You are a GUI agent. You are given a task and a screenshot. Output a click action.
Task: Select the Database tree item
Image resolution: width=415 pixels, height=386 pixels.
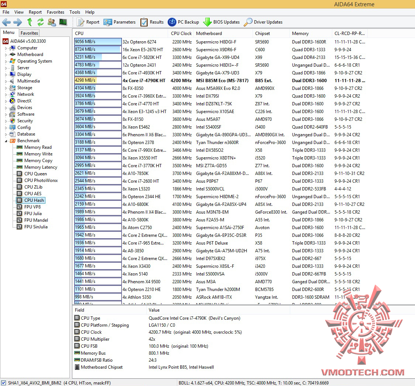pyautogui.click(x=26, y=134)
